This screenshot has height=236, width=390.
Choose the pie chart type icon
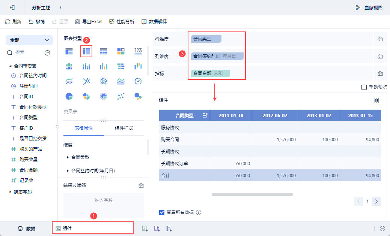pyautogui.click(x=69, y=96)
